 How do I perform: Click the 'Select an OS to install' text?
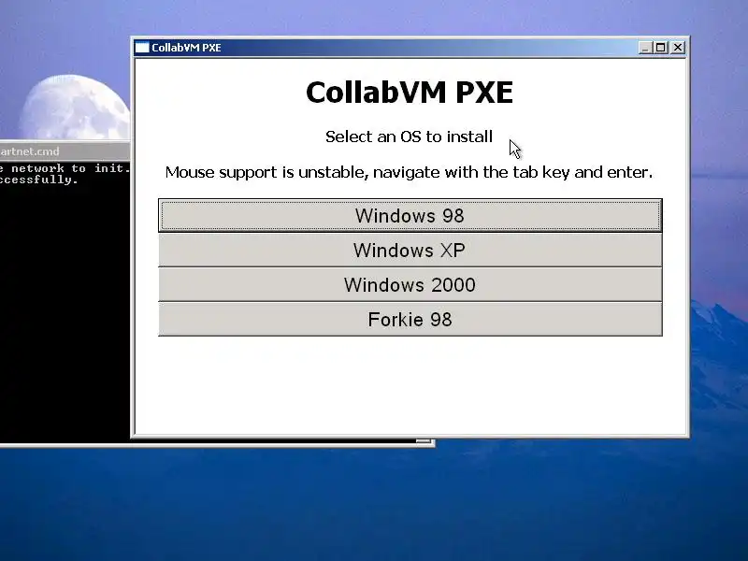pyautogui.click(x=409, y=137)
